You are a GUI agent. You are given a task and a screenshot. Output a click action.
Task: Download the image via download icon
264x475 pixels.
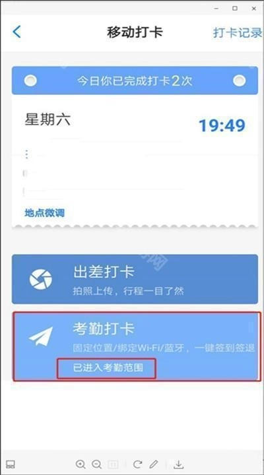pyautogui.click(x=179, y=464)
